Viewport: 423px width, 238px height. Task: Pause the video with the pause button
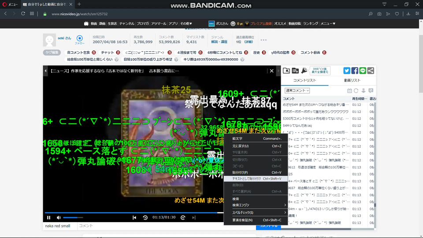[48, 217]
